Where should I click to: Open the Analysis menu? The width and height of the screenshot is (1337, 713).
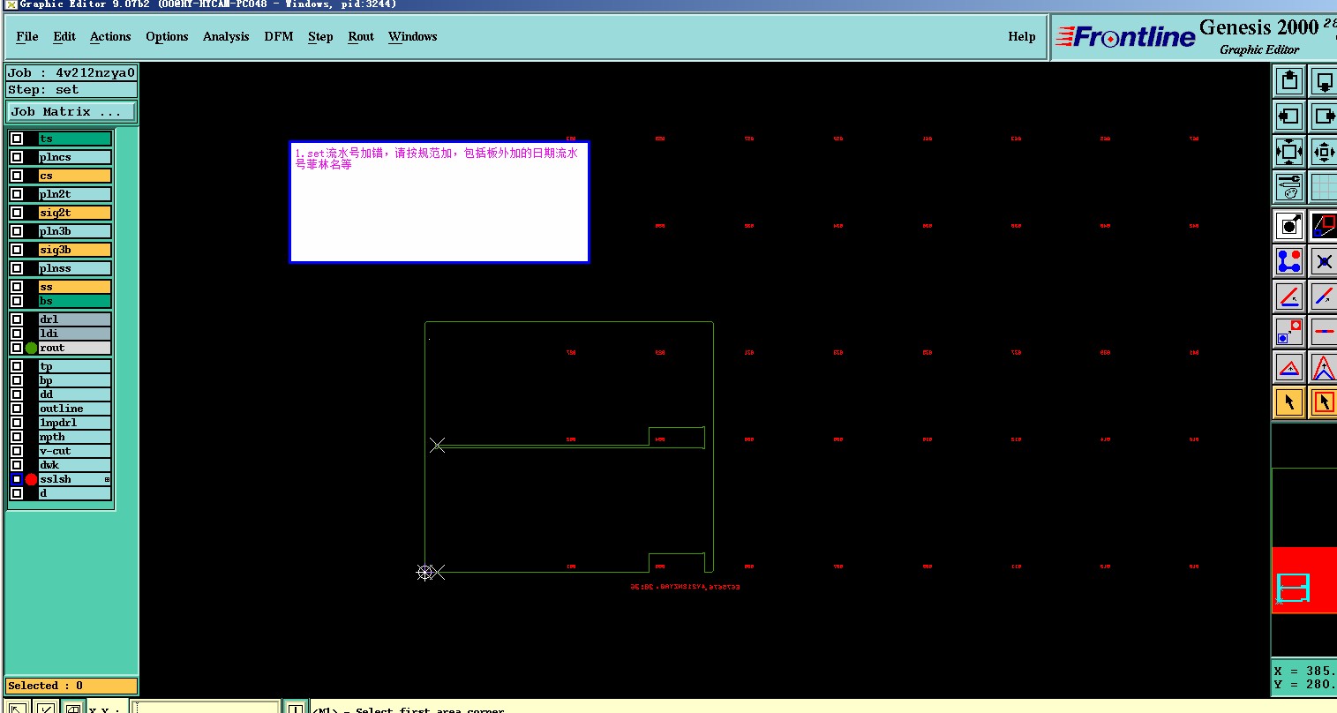pos(226,36)
